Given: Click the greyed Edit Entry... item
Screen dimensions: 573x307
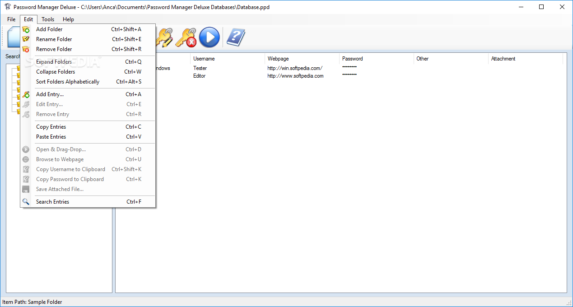Looking at the screenshot, I should click(88, 104).
